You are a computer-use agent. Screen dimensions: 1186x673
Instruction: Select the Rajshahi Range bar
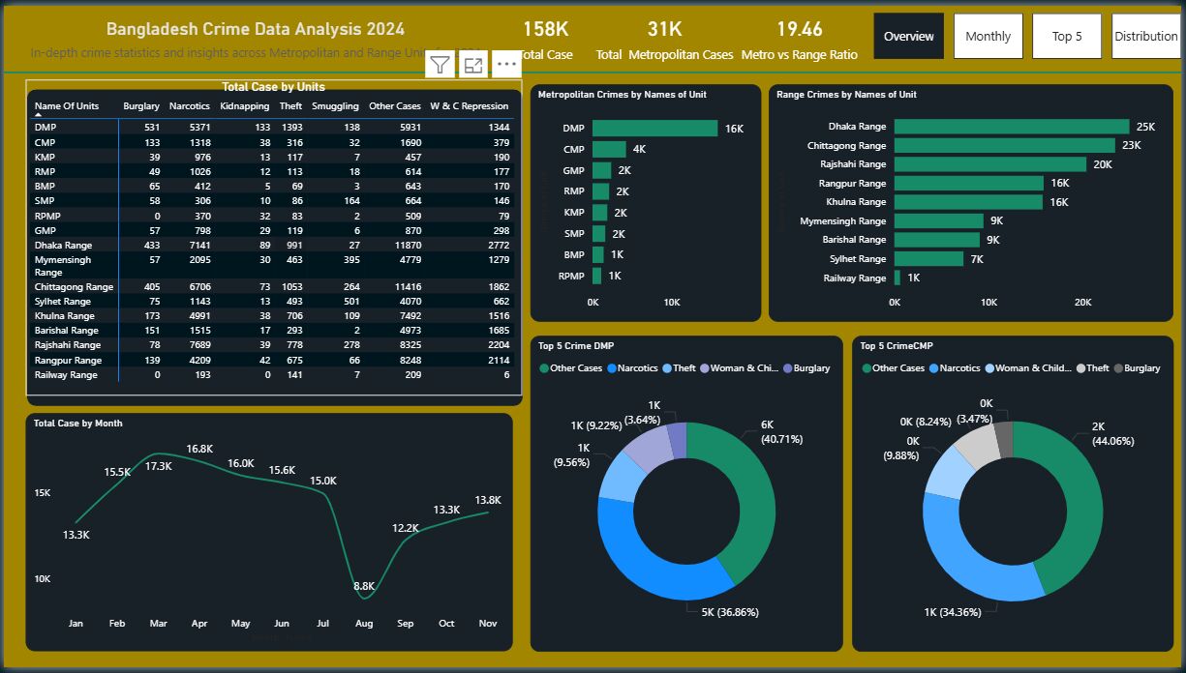click(x=990, y=164)
